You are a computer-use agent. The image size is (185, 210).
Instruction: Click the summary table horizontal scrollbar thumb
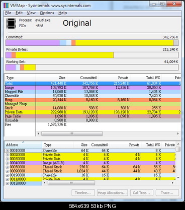72,133
